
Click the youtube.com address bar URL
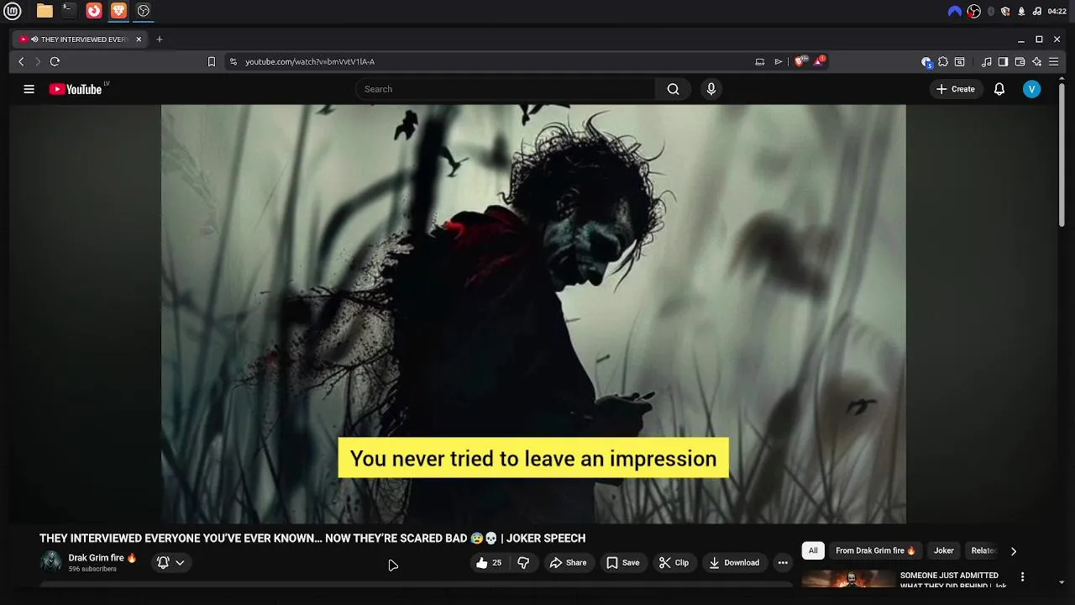tap(310, 61)
